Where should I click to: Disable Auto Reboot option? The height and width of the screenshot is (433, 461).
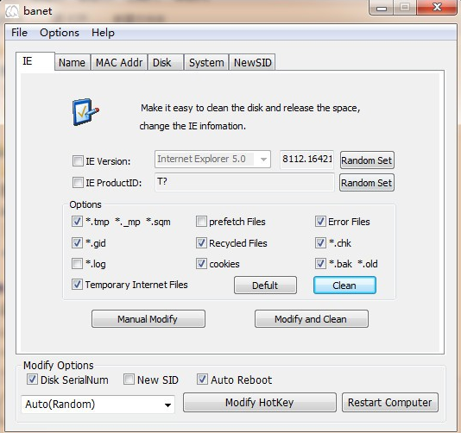202,380
